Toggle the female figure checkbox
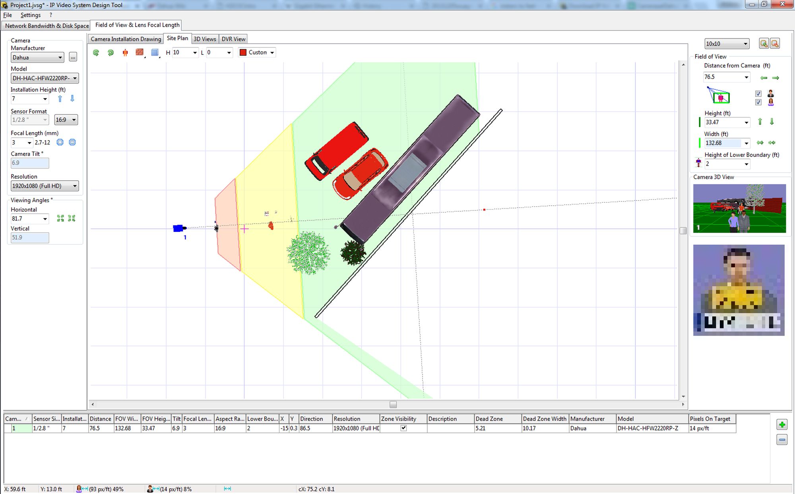Viewport: 795px width, 494px height. [x=758, y=102]
